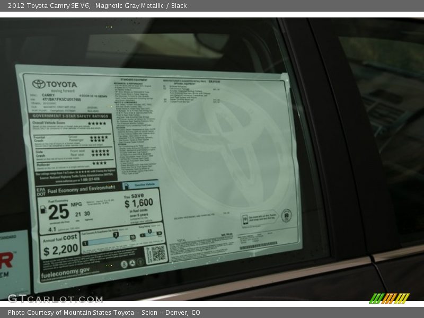Click the EPA DOT emblem on the fuel economy label

[40, 190]
